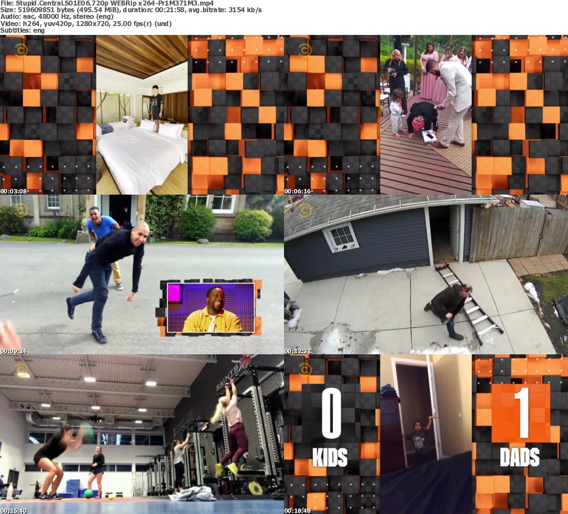
Task: Open the thumbnail at timestamp 00:12:32
Action: point(426,274)
